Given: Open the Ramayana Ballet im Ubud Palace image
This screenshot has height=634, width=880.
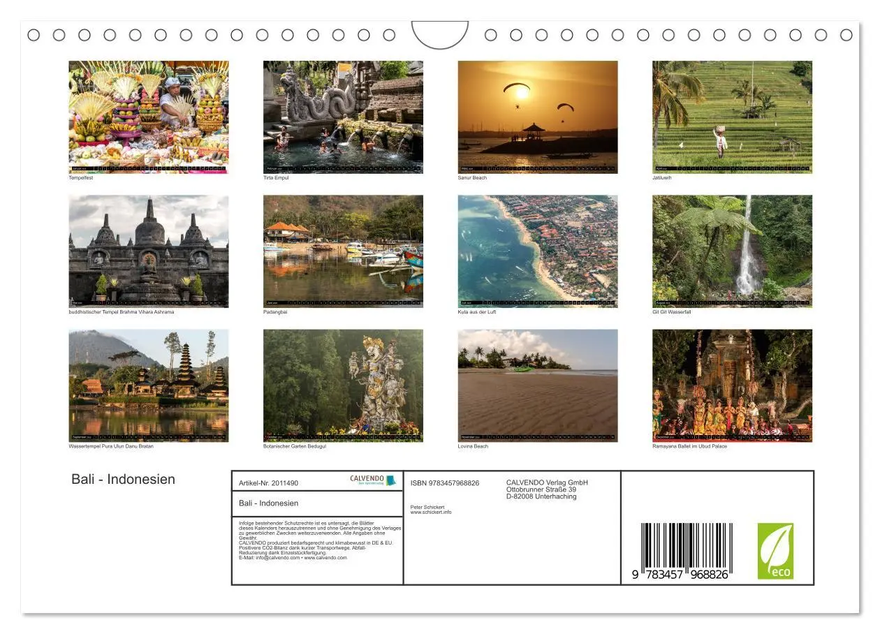Looking at the screenshot, I should pos(732,384).
